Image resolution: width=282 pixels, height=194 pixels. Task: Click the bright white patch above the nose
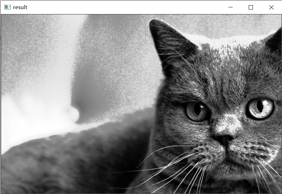coord(227,124)
